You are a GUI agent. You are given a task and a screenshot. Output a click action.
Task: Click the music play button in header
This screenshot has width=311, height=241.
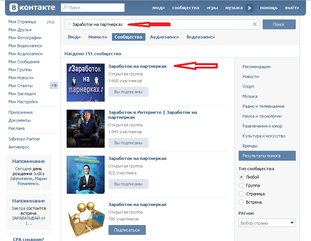[250, 8]
